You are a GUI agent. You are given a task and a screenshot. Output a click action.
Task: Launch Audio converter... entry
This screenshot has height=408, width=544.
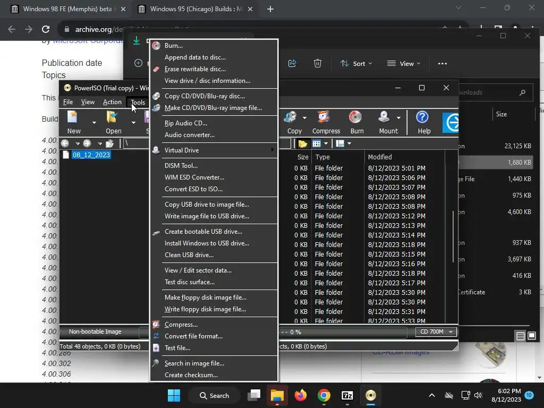coord(214,135)
